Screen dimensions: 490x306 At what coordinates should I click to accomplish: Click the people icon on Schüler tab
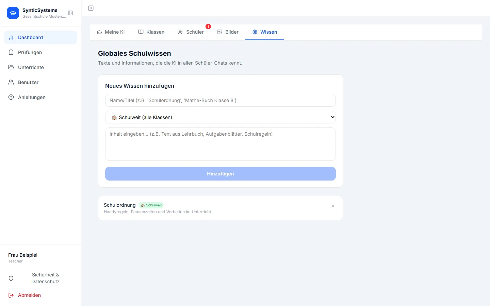coord(181,32)
